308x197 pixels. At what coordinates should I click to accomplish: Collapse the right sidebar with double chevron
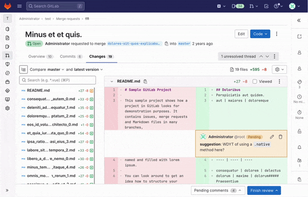(299, 21)
